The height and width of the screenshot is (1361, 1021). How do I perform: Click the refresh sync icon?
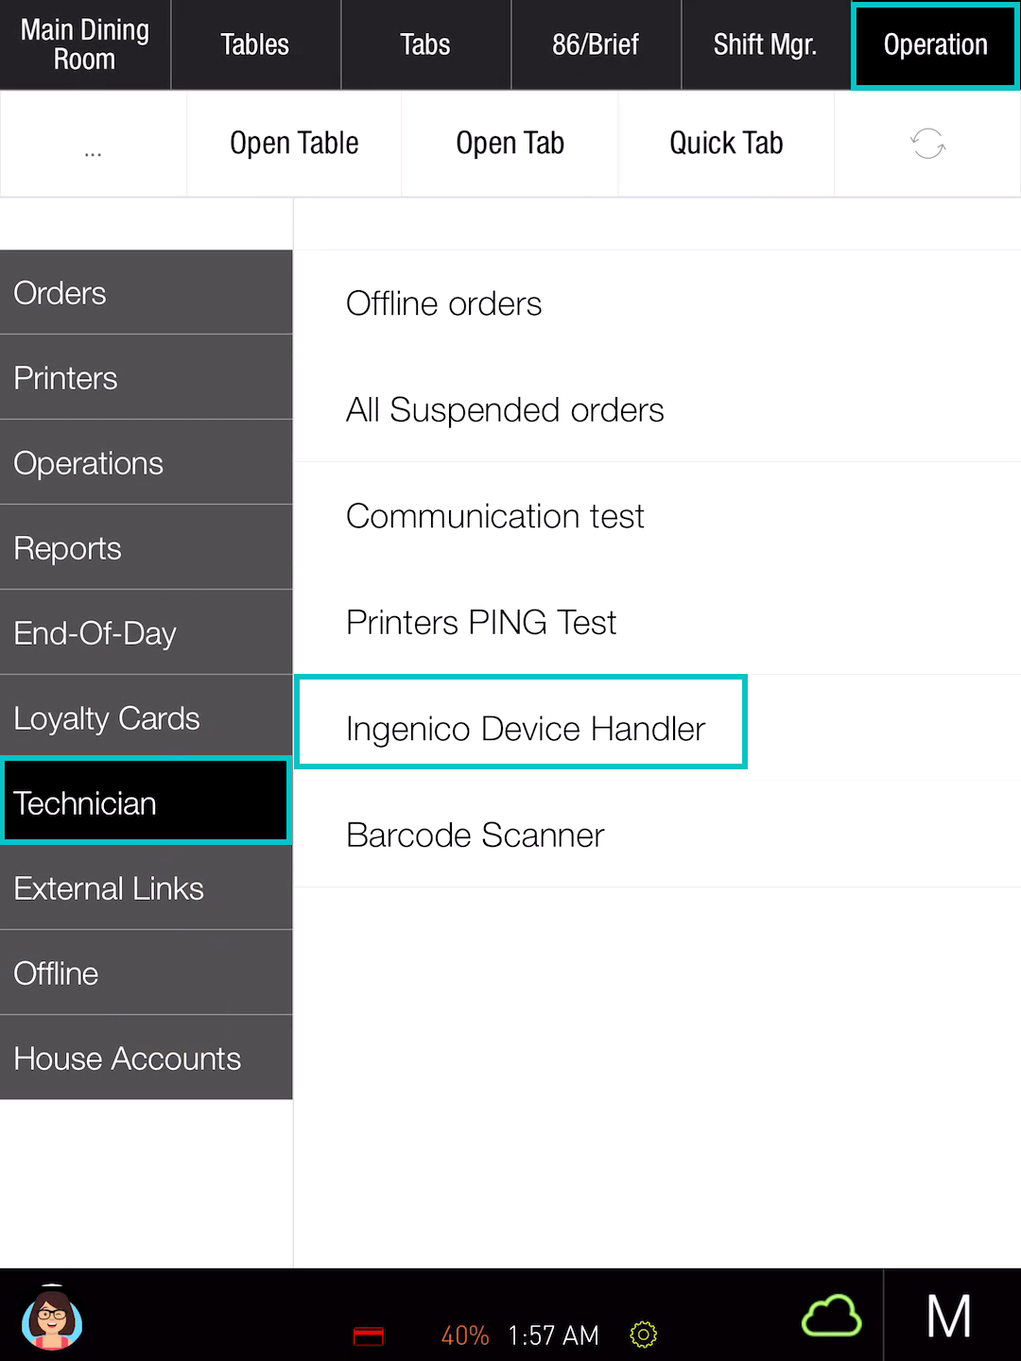[927, 144]
